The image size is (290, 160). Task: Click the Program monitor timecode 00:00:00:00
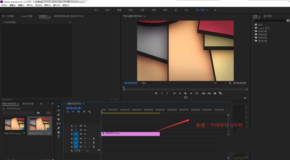click(x=131, y=83)
